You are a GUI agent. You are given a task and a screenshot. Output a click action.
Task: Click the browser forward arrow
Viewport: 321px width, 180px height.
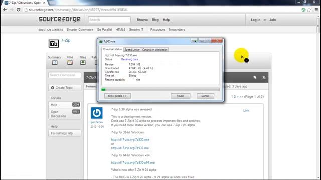[12, 10]
